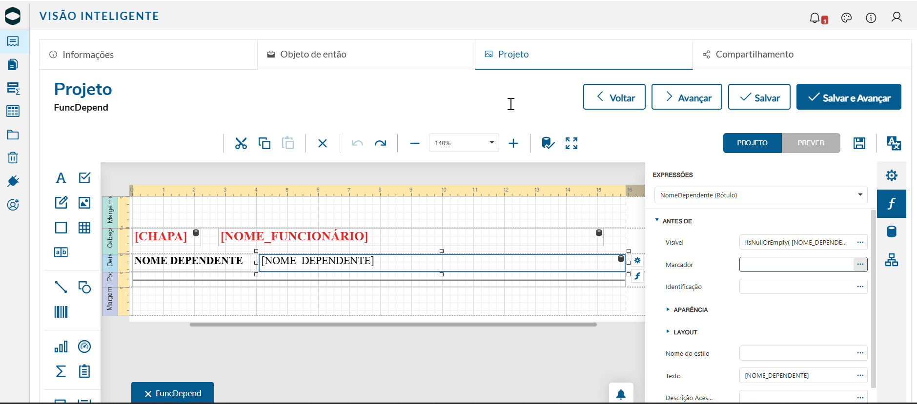Screen dimensions: 917x404
Task: Open the zoom level 140% dropdown
Action: pyautogui.click(x=464, y=143)
